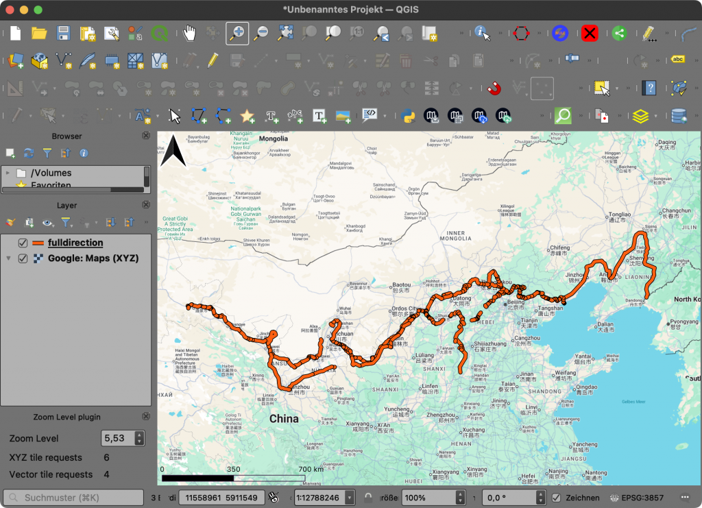The height and width of the screenshot is (508, 702).
Task: Select the Google: Maps (XYZ) layer
Action: coord(93,258)
